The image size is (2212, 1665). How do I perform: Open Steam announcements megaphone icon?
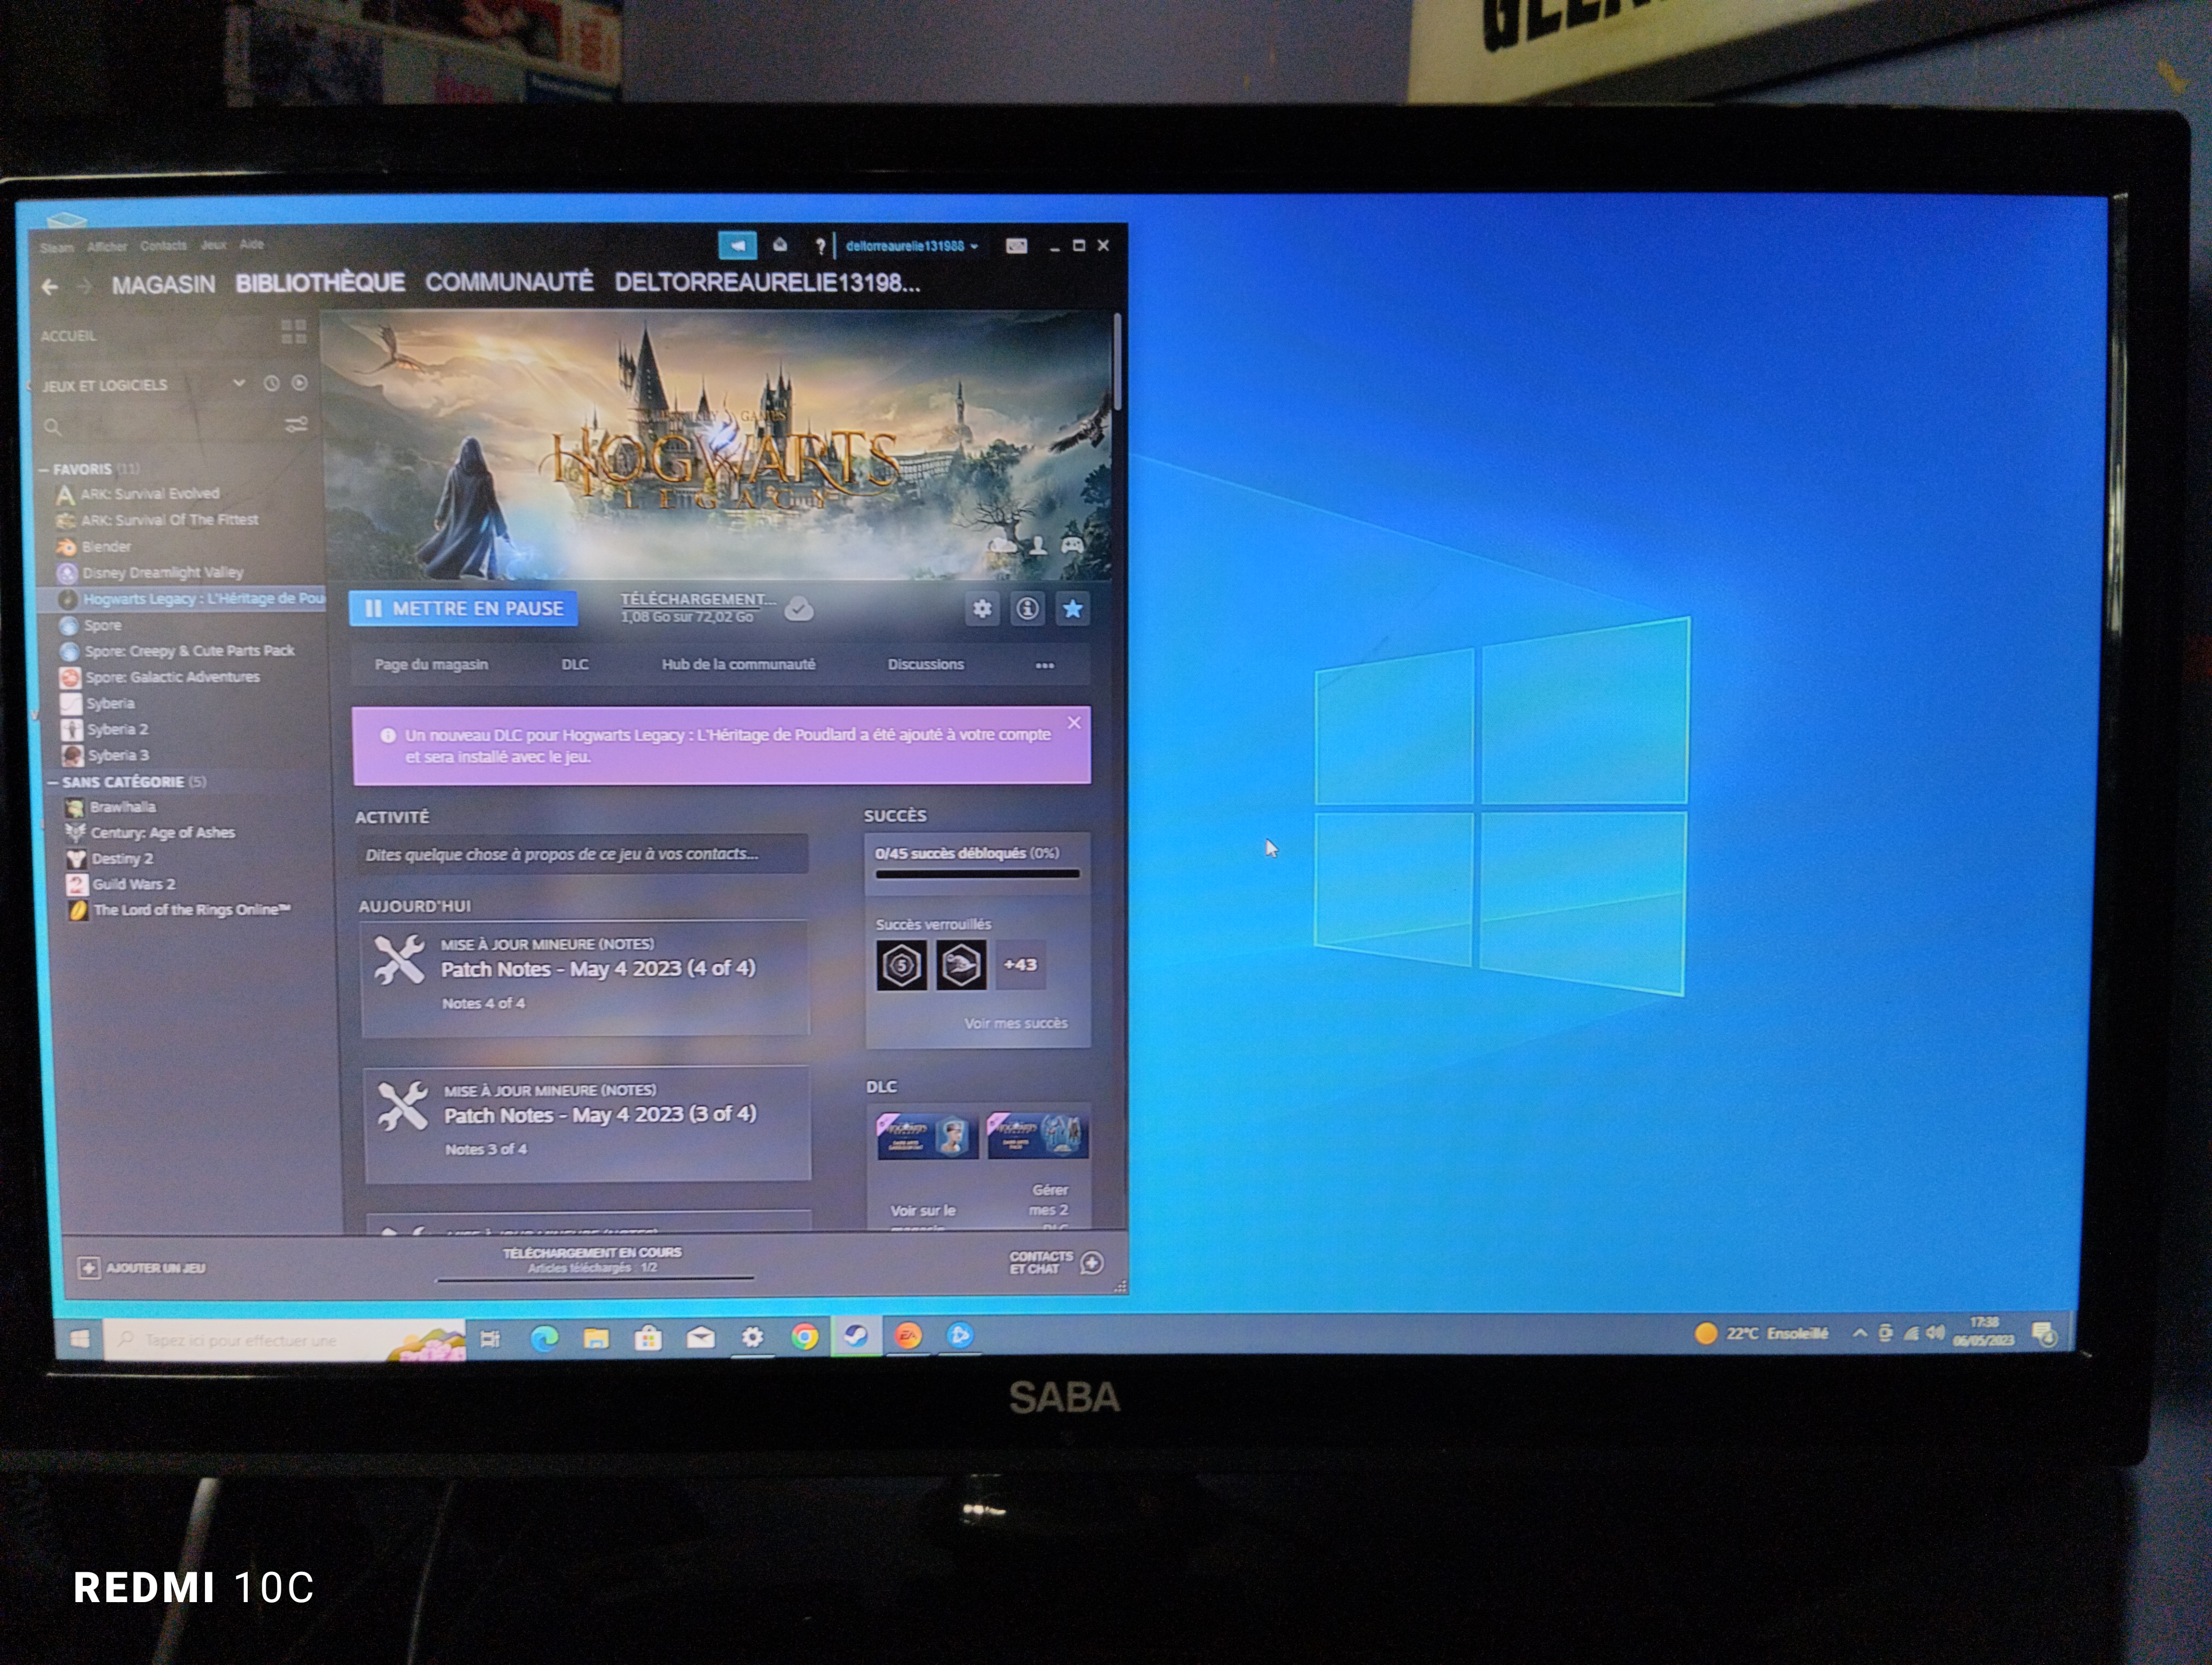737,245
